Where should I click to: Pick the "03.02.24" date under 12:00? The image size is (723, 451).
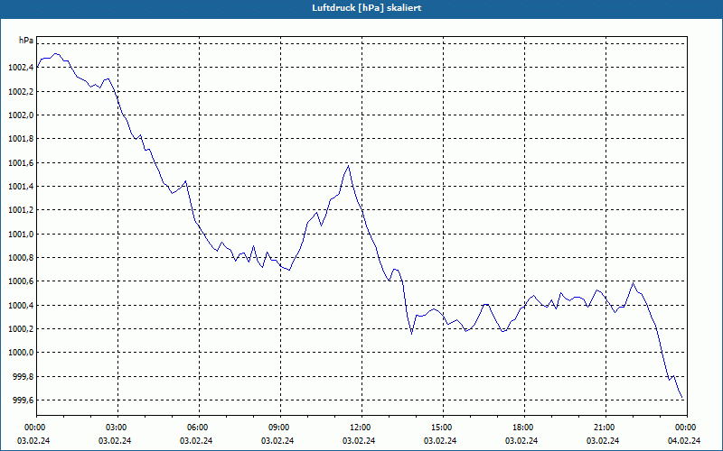[x=358, y=440]
